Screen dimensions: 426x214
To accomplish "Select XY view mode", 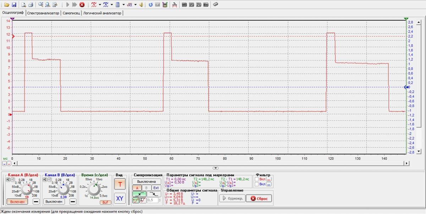I will pos(120,198).
